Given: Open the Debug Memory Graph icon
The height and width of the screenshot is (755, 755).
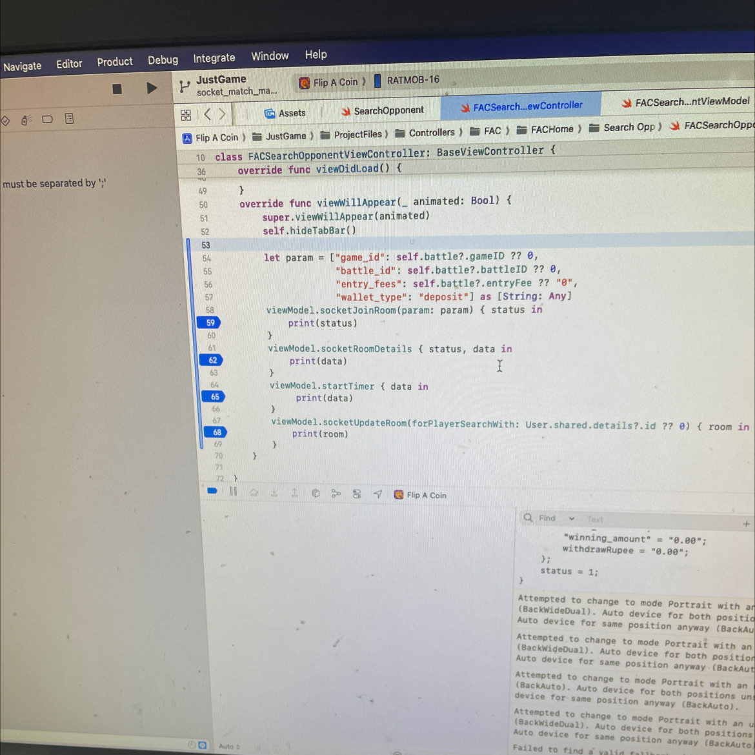Looking at the screenshot, I should (336, 494).
